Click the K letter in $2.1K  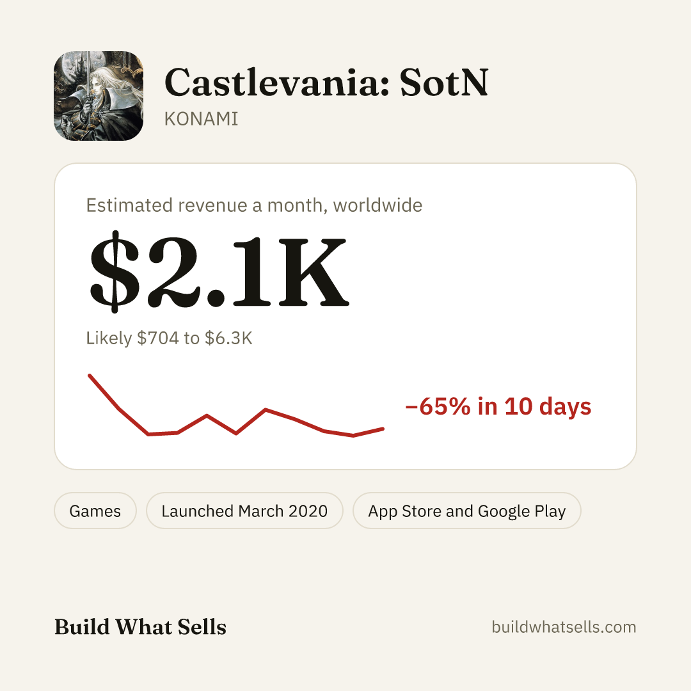[314, 272]
